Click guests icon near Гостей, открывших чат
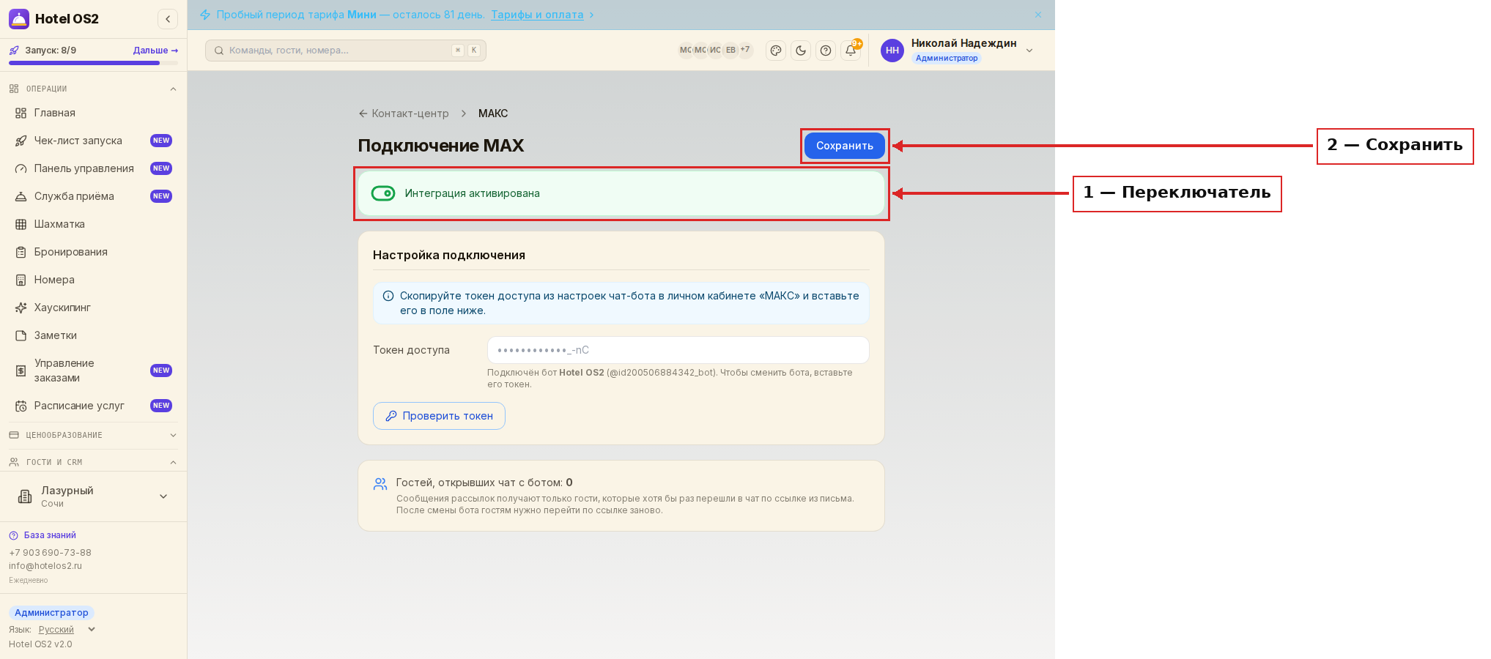1491x659 pixels. click(380, 484)
